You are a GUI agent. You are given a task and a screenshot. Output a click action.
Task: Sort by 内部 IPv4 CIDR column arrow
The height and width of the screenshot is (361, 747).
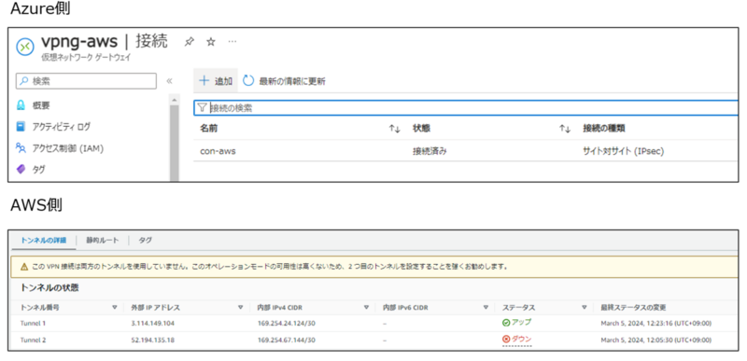[x=366, y=307]
